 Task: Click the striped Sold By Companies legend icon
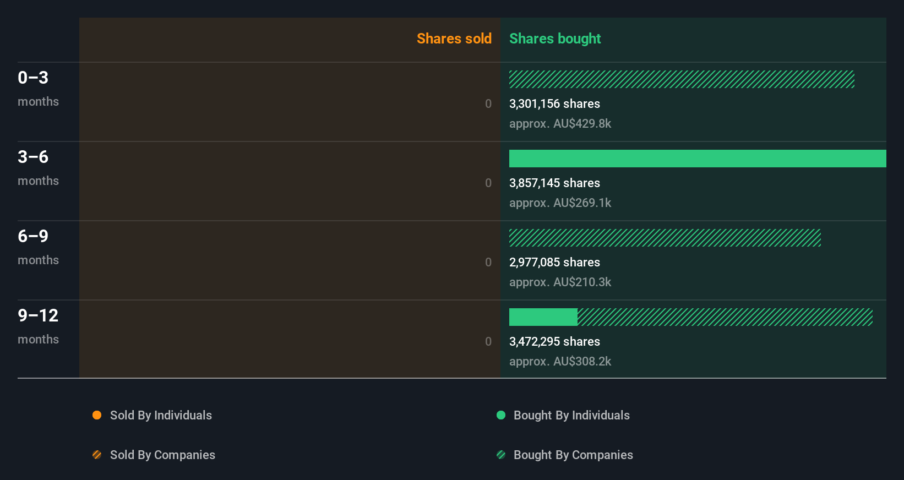coord(97,455)
